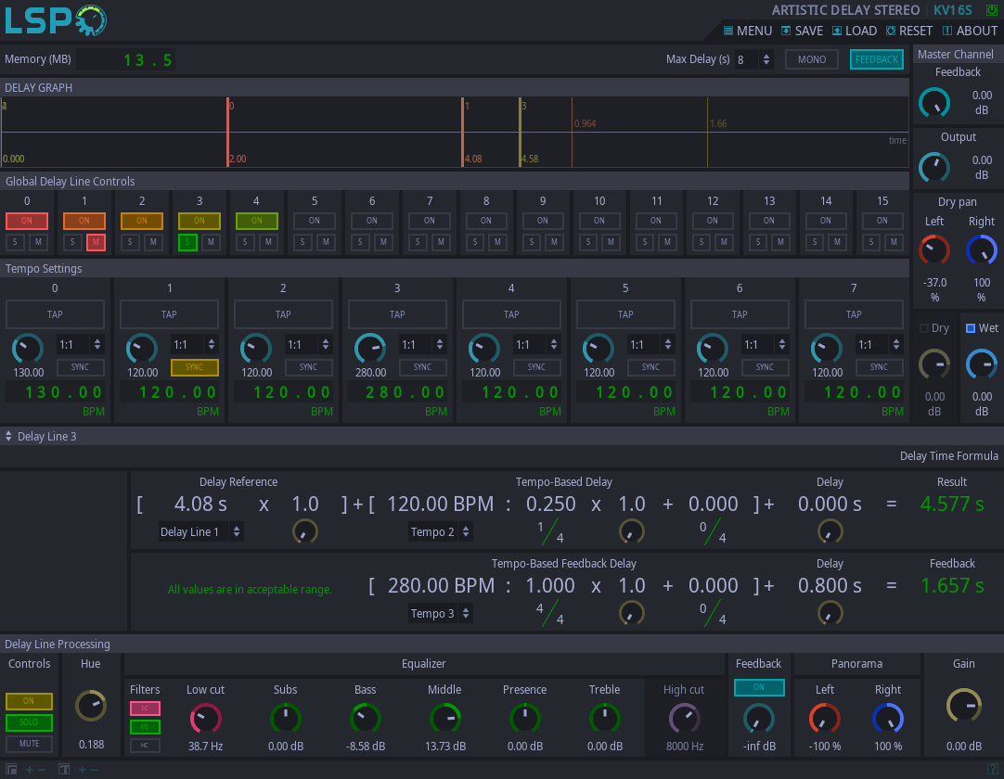Click the Wet level knob
Screen dimensions: 1004x779
coord(982,364)
